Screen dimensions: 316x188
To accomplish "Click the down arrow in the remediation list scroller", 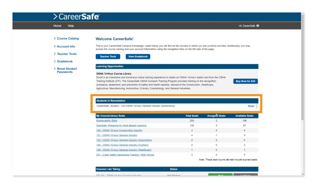I will point(257,107).
